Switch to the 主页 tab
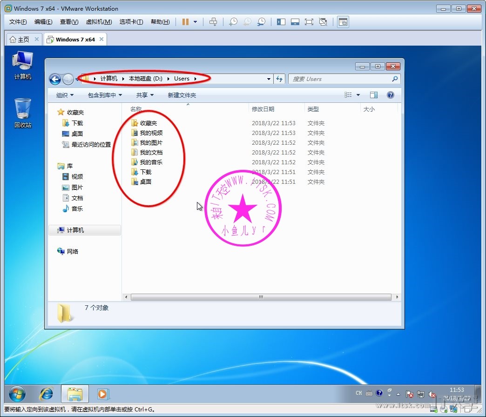This screenshot has height=417, width=486. point(20,40)
